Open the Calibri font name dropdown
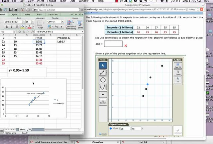The height and width of the screenshot is (144, 213). tap(24, 22)
